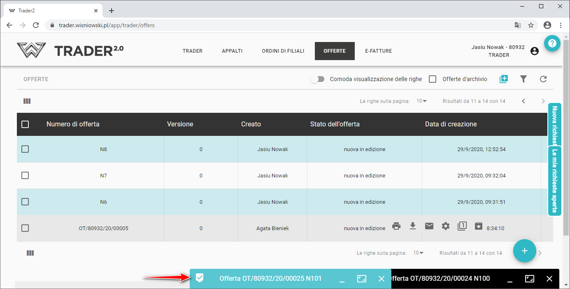The image size is (570, 289).
Task: Click the download icon in the last row
Action: click(x=413, y=226)
